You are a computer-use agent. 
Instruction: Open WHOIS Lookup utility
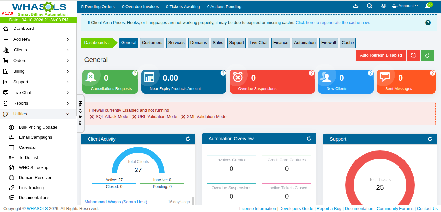pos(33,168)
